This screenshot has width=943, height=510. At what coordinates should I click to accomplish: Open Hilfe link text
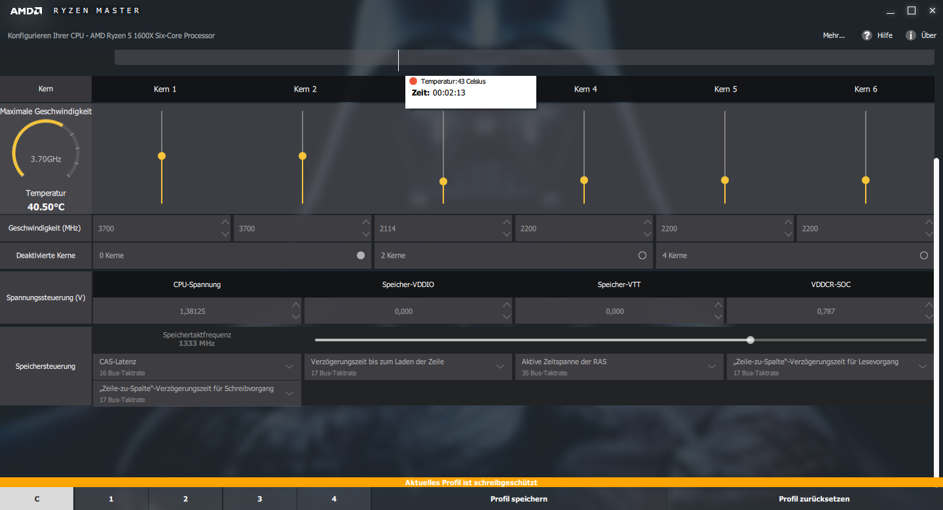(x=885, y=35)
